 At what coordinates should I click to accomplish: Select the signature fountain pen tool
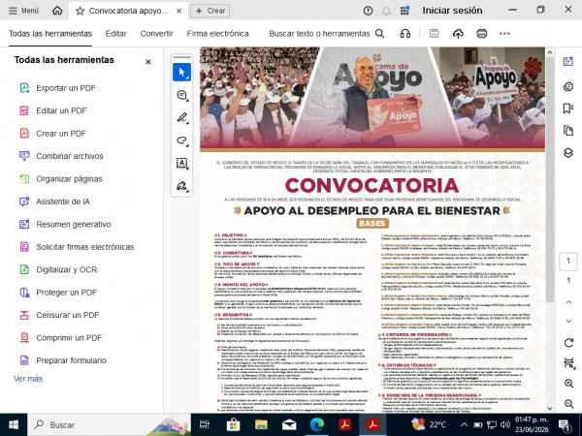pyautogui.click(x=182, y=186)
